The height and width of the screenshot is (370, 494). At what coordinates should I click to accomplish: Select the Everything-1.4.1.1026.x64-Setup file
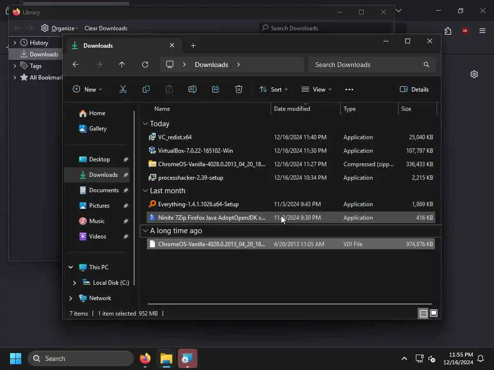coord(290,204)
